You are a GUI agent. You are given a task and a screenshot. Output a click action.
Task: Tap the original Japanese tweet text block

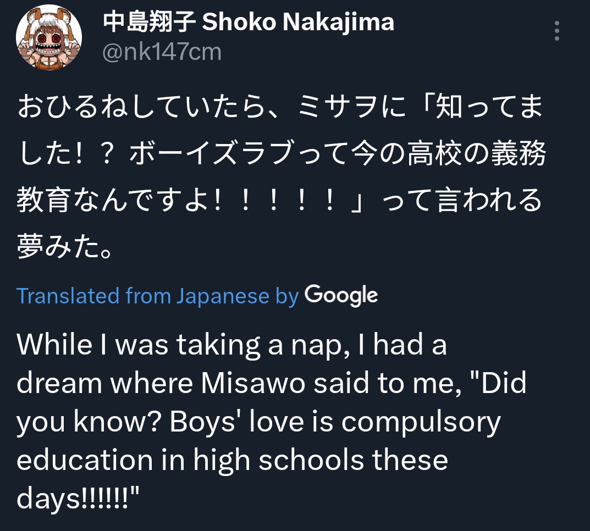pos(282,176)
